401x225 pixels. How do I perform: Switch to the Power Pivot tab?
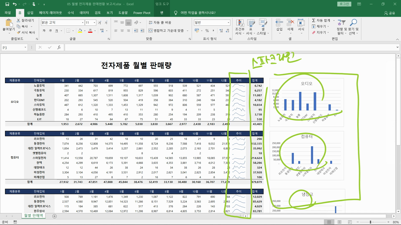click(142, 13)
